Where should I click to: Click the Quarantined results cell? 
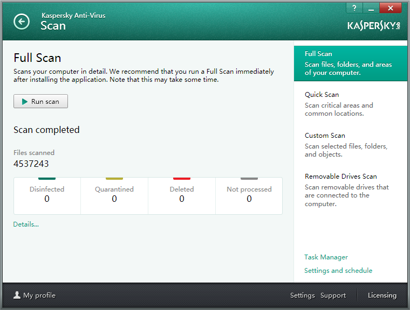(x=114, y=195)
